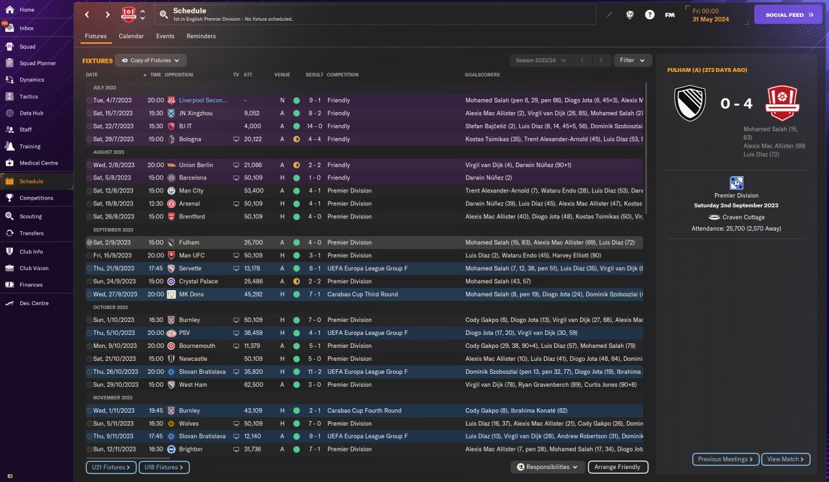This screenshot has height=482, width=829.
Task: Click the Arrange Friendly button
Action: (x=617, y=466)
